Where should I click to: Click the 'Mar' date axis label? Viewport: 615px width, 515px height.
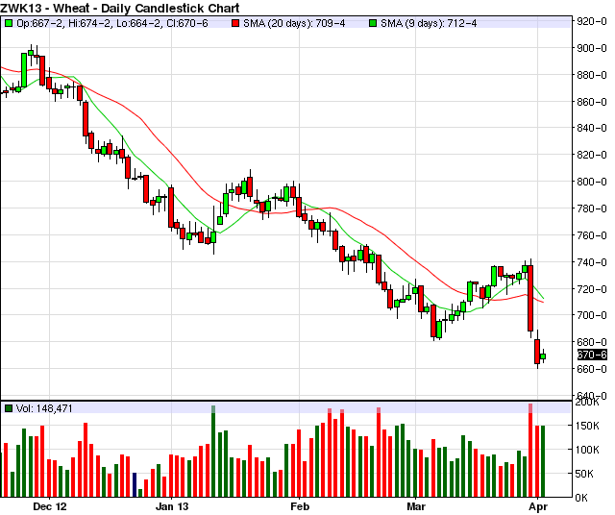point(416,506)
